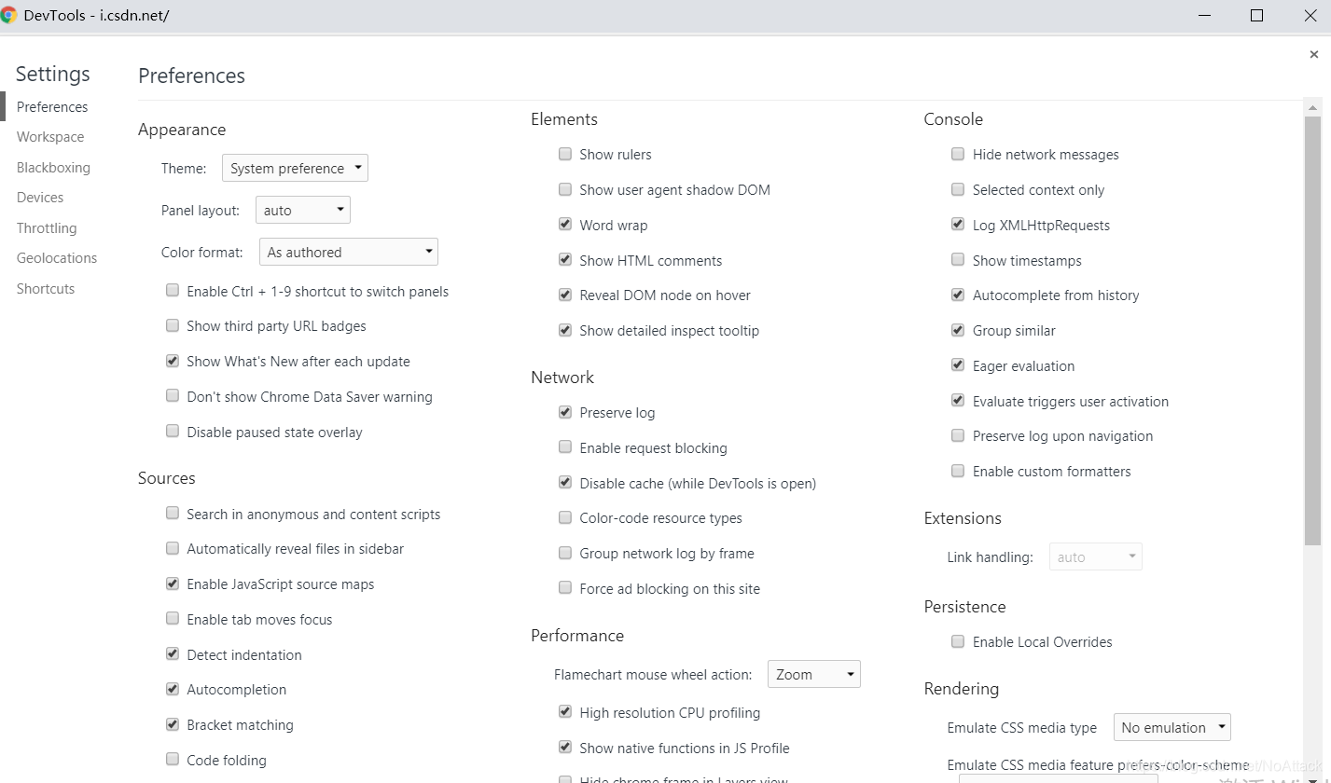
Task: Toggle Preserve log under Network
Action: [x=565, y=412]
